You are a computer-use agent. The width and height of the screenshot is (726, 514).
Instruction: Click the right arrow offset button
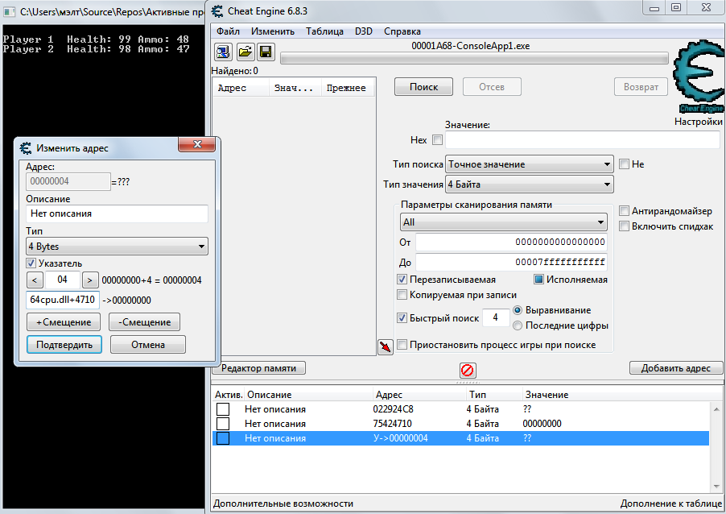click(90, 280)
